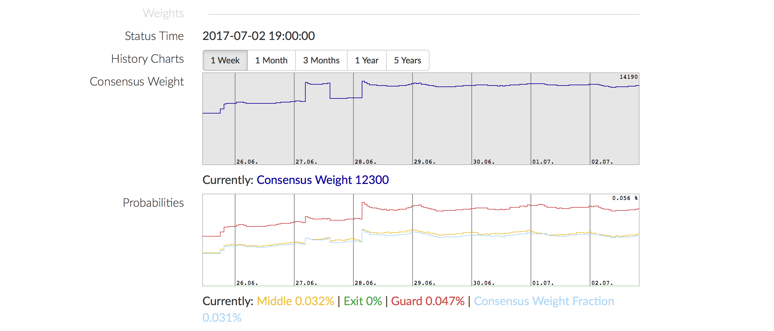Click the 28.06. date marker in Consensus Weight chart

point(365,162)
